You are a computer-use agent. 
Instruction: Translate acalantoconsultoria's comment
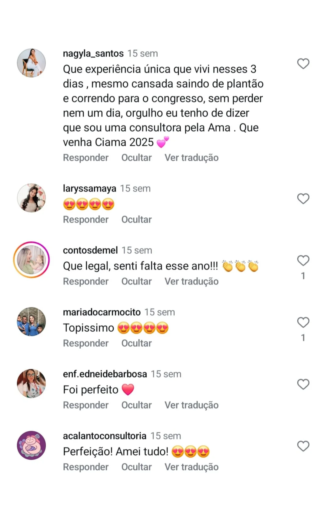[x=191, y=467]
